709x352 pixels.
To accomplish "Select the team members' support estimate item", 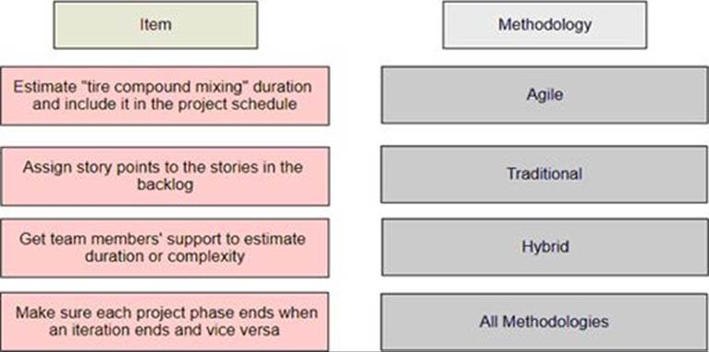I will pyautogui.click(x=165, y=249).
